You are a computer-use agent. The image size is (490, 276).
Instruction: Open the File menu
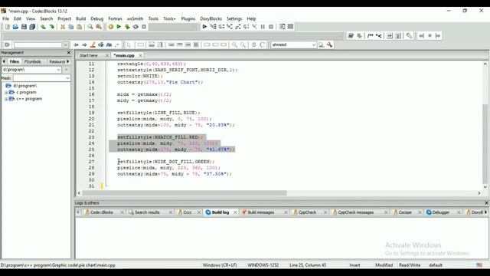point(5,18)
